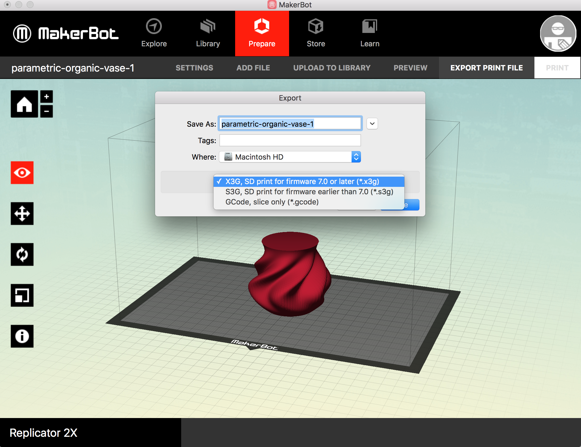The height and width of the screenshot is (447, 581).
Task: Click the PRINT button
Action: (557, 68)
